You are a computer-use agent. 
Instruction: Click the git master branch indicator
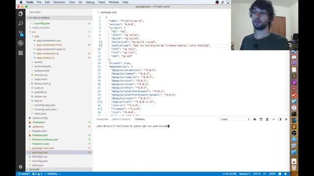coord(24,174)
